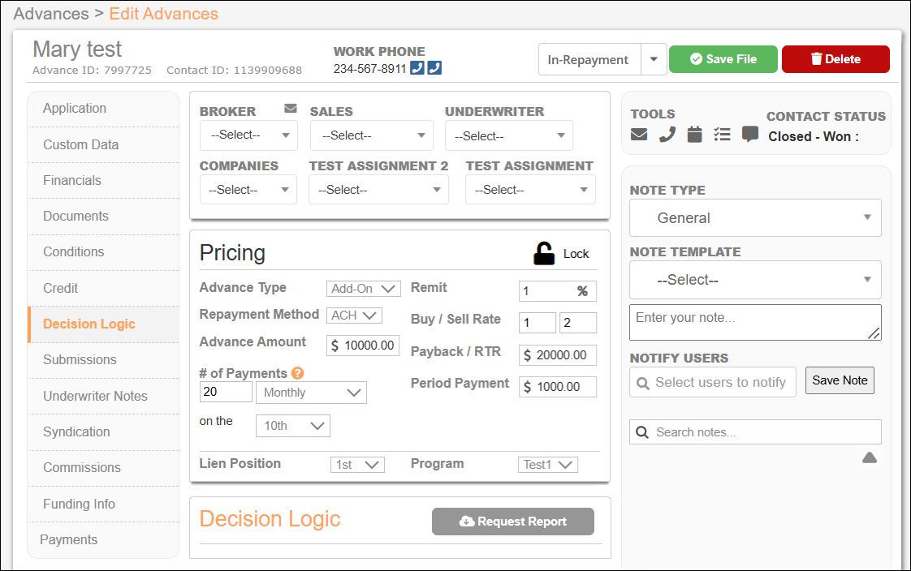The image size is (911, 571).
Task: Click the help icon beside # of Payments
Action: [297, 373]
